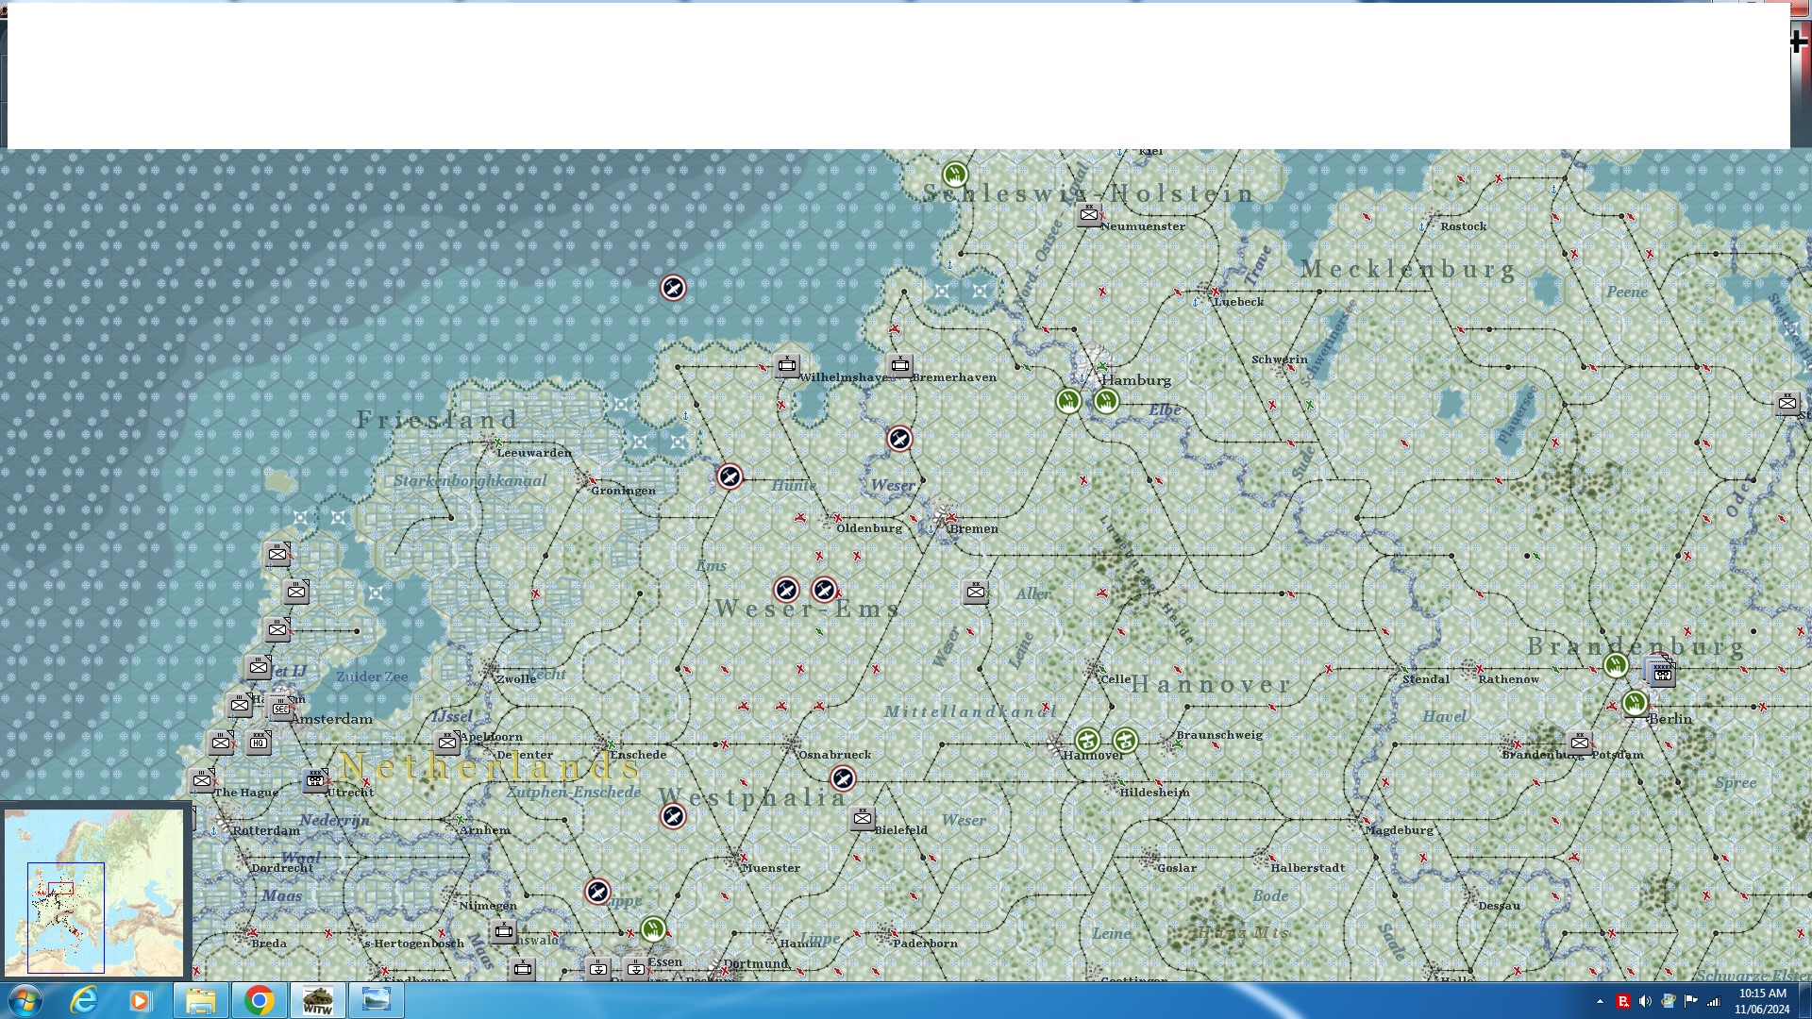Image resolution: width=1812 pixels, height=1019 pixels.
Task: Click the SEC unit counter at Amsterdam
Action: click(279, 708)
